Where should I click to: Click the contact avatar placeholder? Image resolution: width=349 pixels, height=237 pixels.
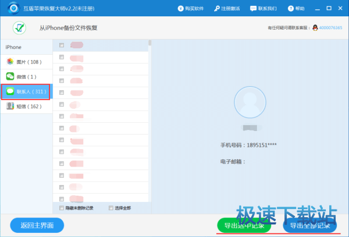click(250, 102)
